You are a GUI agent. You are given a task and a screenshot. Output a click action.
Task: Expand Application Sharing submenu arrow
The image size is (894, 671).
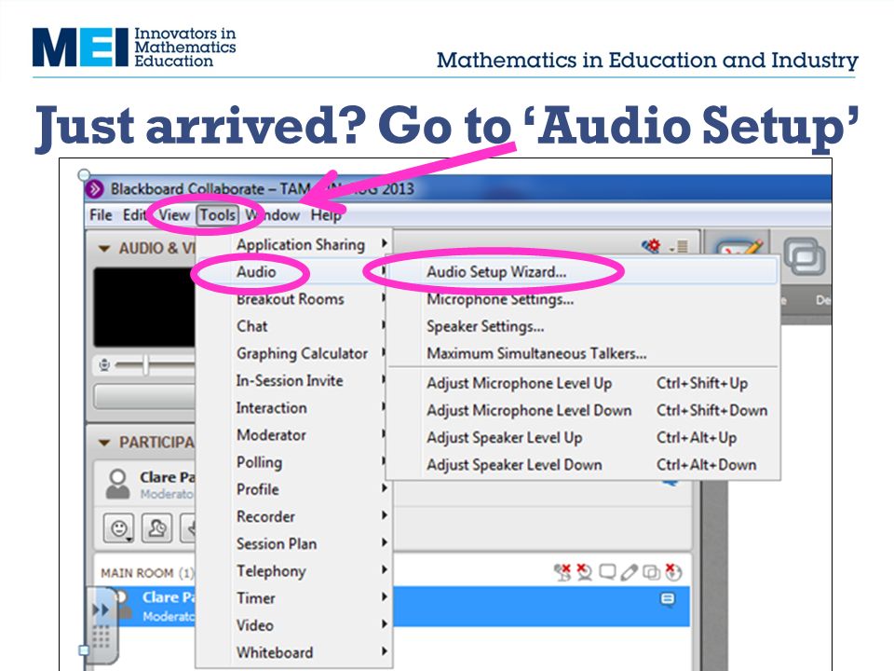click(x=385, y=243)
